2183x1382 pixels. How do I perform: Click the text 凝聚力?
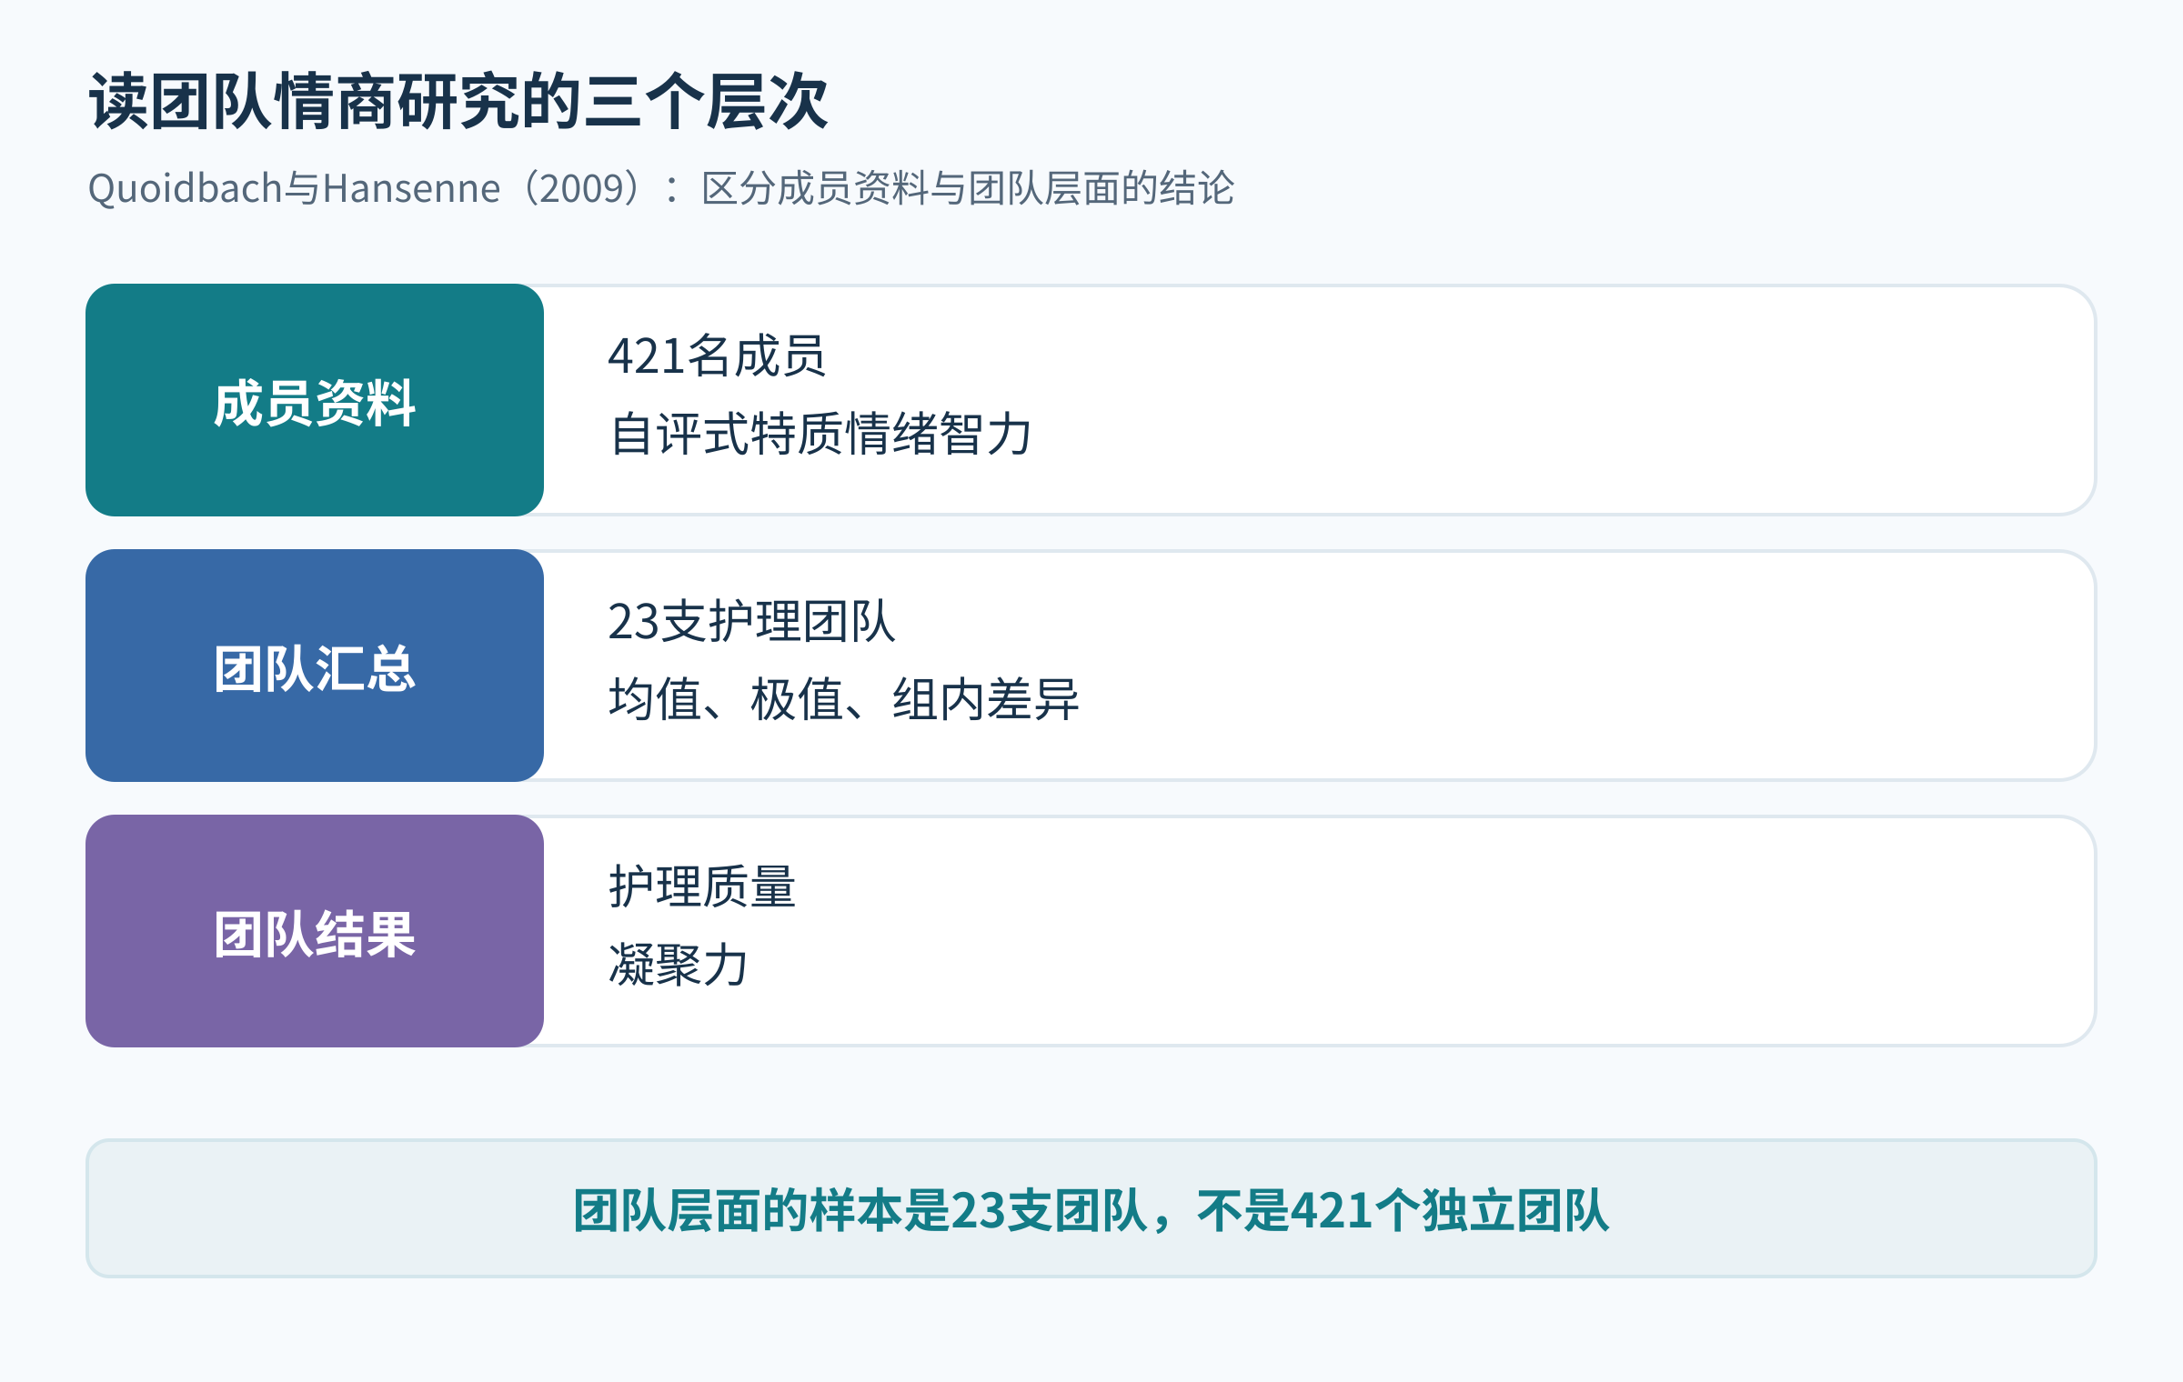pyautogui.click(x=679, y=965)
